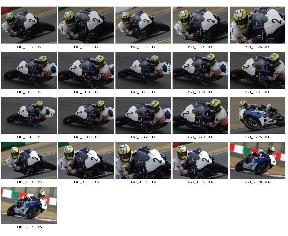Select the FN1_0242.JPG photo
This screenshot has width=288, height=236.
143,115
